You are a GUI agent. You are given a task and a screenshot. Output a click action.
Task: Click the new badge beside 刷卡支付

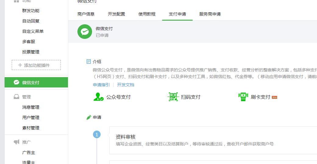pos(274,97)
